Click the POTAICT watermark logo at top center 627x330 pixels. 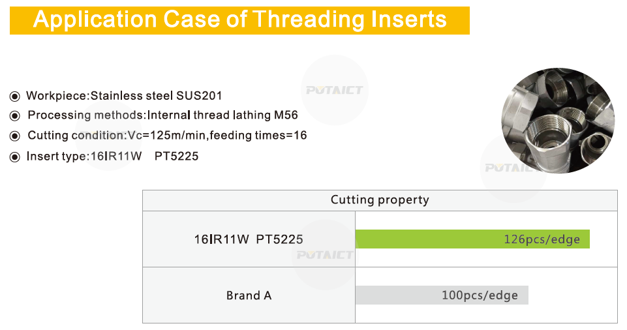tap(334, 90)
